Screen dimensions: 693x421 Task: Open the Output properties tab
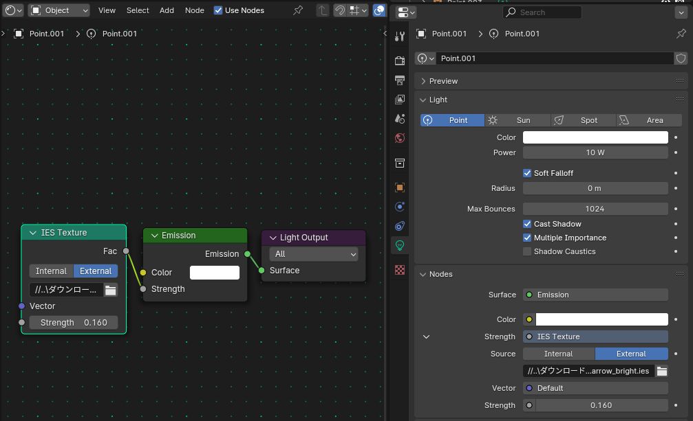coord(400,80)
